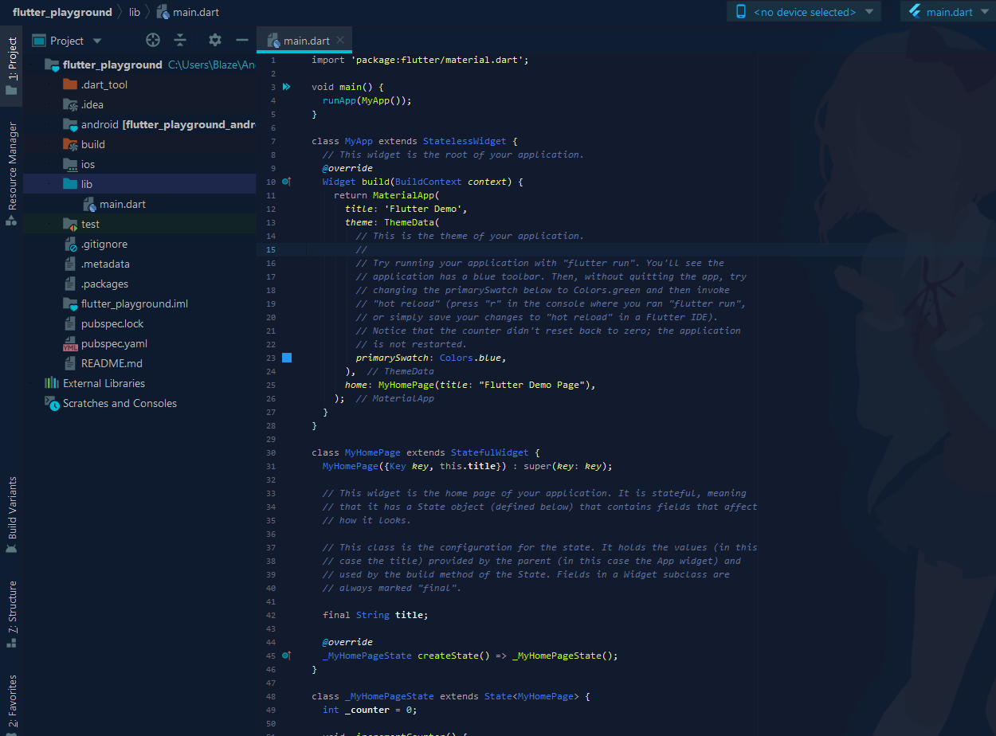Screen dimensions: 996x736
Task: Hide the Project panel with minimize icon
Action: (242, 40)
